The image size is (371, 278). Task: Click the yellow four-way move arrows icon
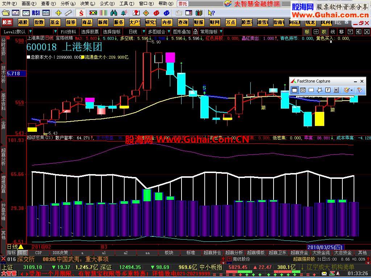click(x=58, y=13)
